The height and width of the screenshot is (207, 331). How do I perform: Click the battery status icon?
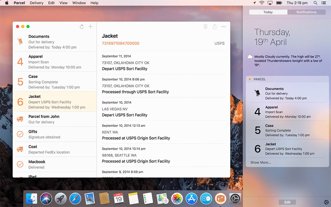pyautogui.click(x=279, y=3)
